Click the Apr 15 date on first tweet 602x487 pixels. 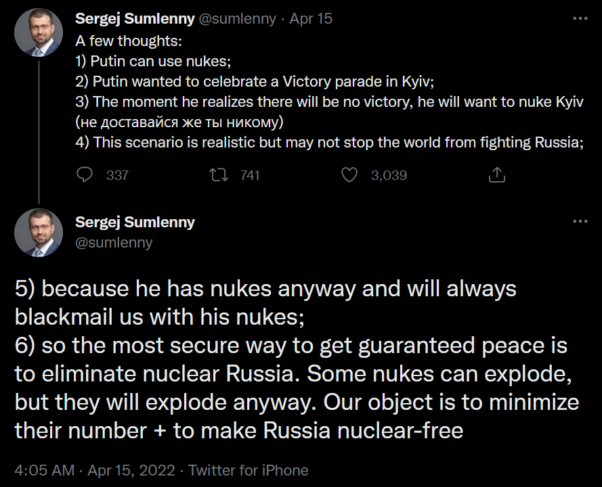tap(311, 18)
